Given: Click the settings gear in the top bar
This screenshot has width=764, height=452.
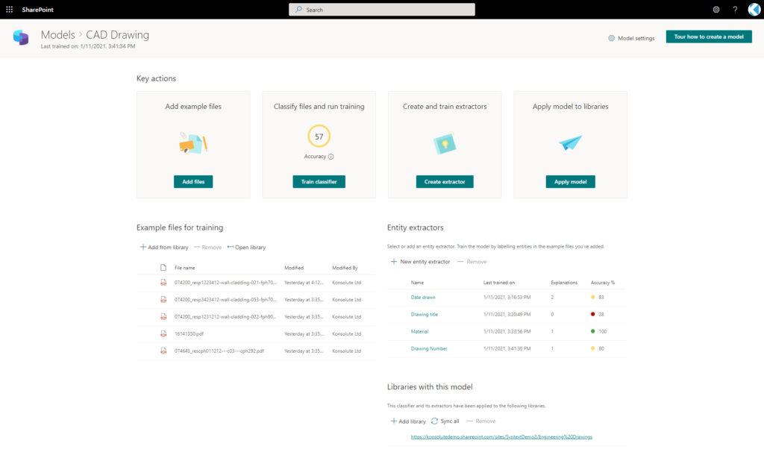Looking at the screenshot, I should click(716, 9).
